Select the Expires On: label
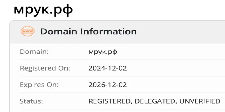Viewport: 225px width, 112px height. pyautogui.click(x=39, y=85)
